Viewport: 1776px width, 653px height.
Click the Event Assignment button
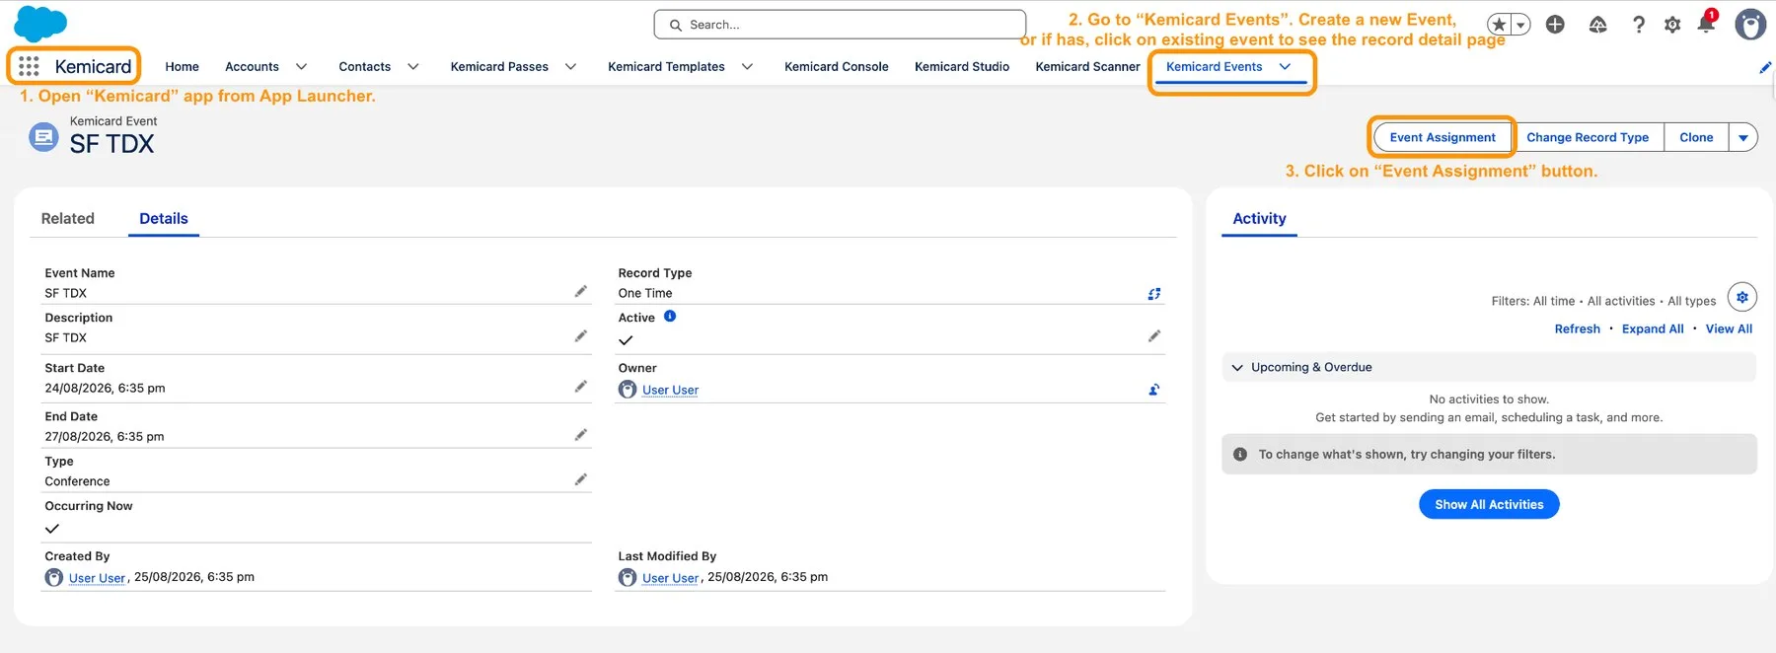[x=1443, y=138]
